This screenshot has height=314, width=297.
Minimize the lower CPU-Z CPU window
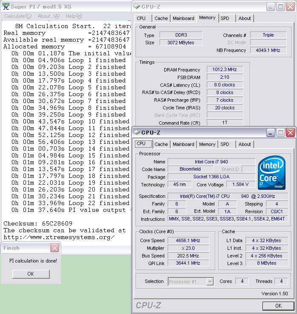point(270,133)
